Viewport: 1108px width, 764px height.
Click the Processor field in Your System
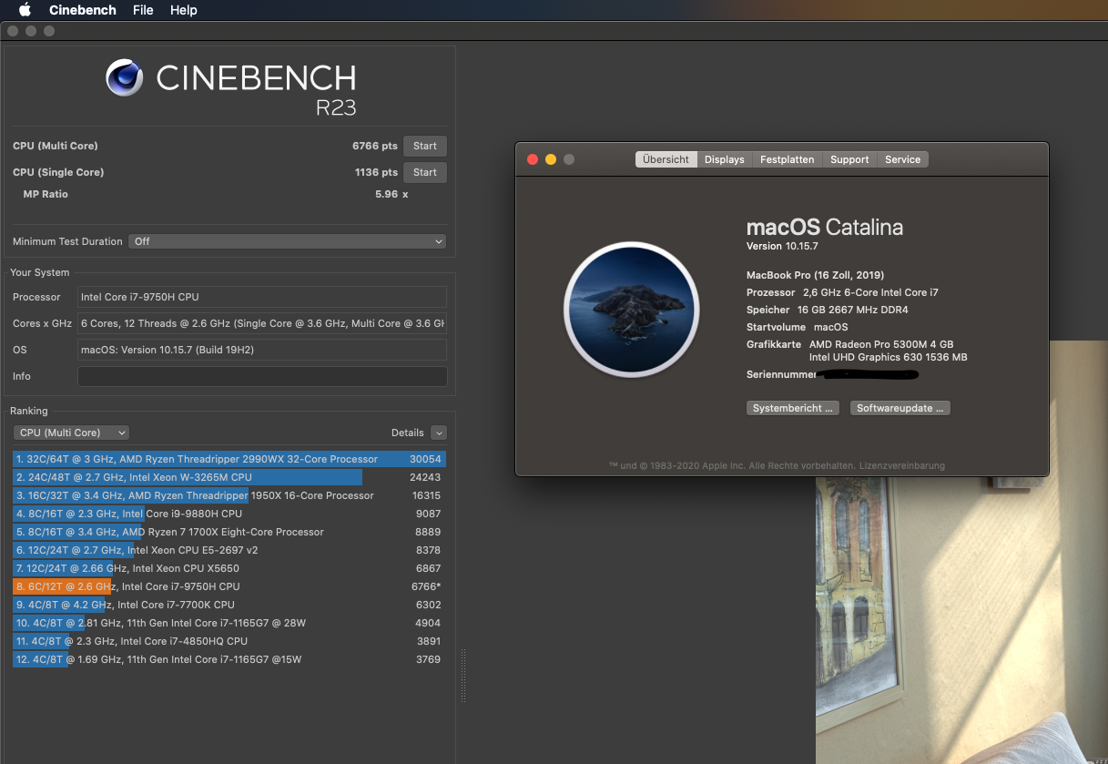[262, 297]
